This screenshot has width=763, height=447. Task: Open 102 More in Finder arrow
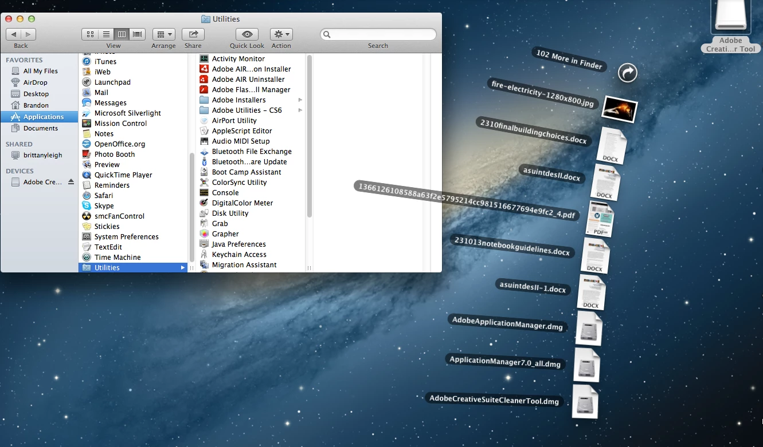pos(628,73)
